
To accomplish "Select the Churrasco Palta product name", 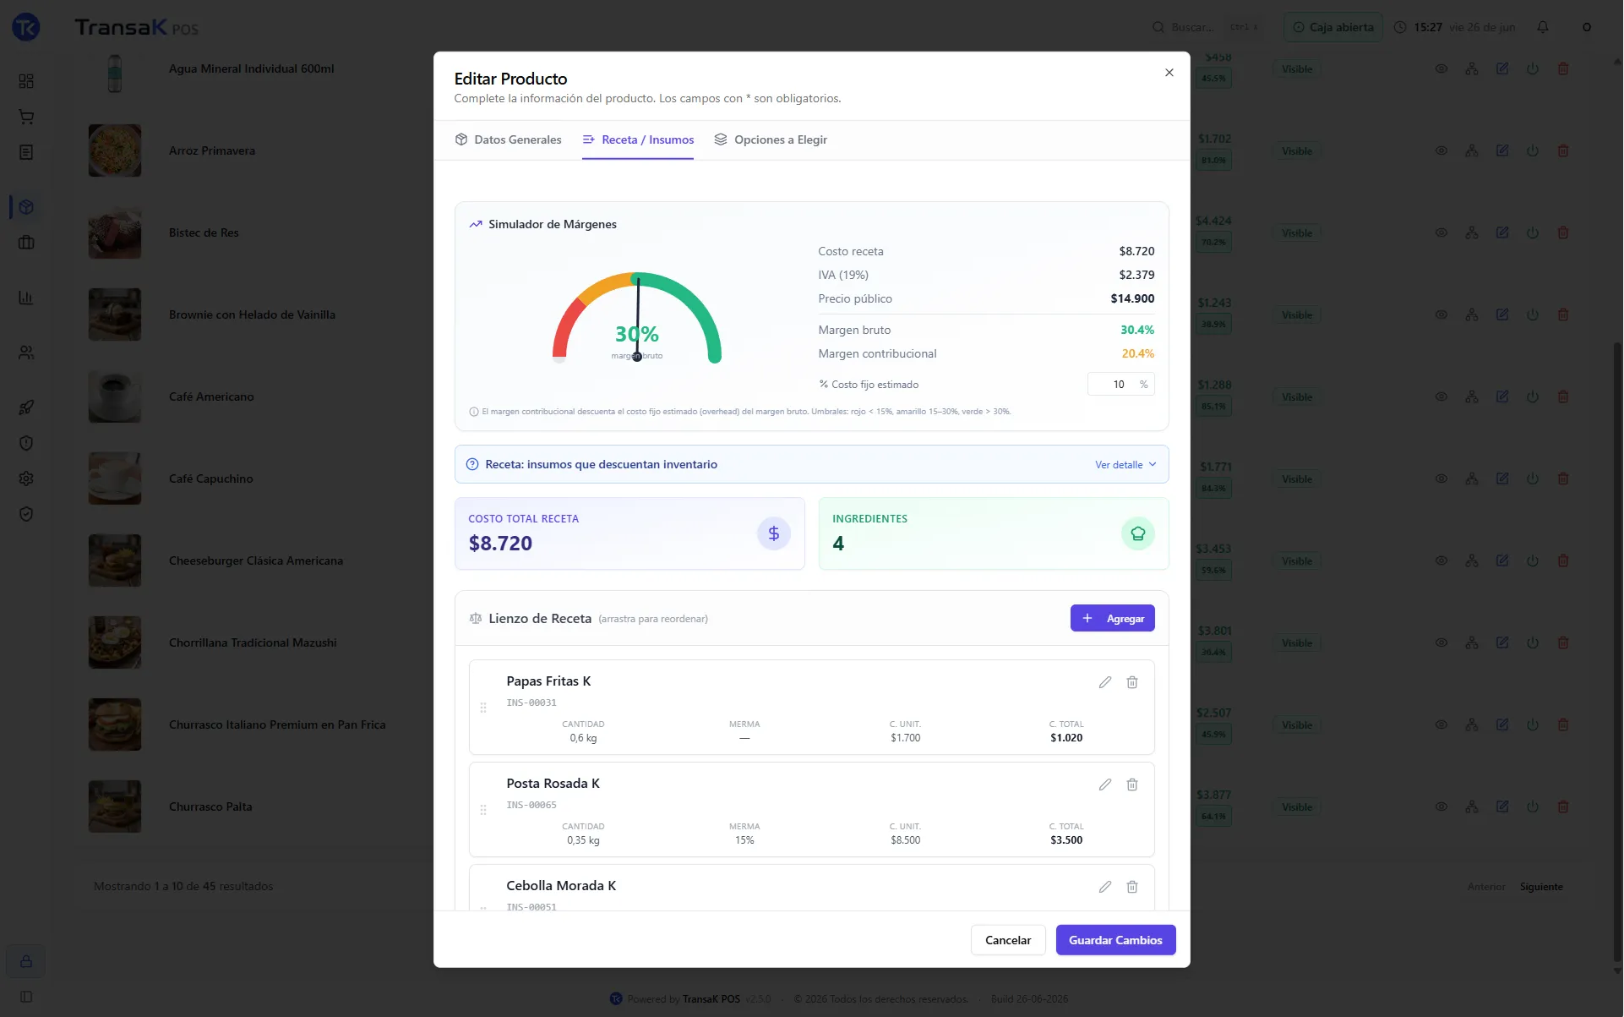I will pyautogui.click(x=210, y=807).
